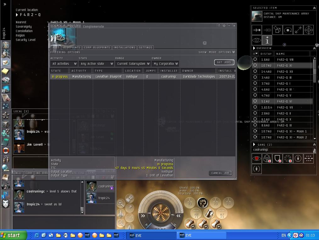Viewport: 319px width, 240px height.
Task: Select the Corp chat channel tab
Action: pos(29,173)
